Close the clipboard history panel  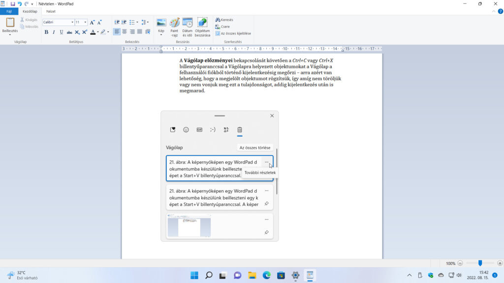tap(272, 115)
